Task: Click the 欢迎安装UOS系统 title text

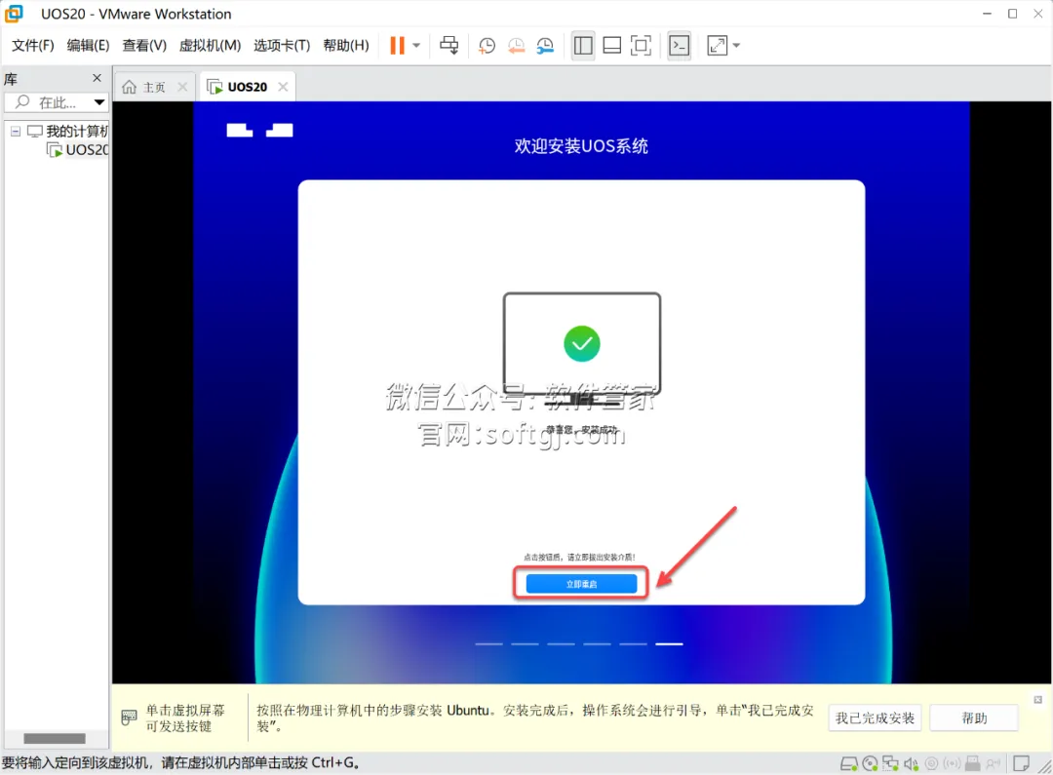Action: coord(581,145)
